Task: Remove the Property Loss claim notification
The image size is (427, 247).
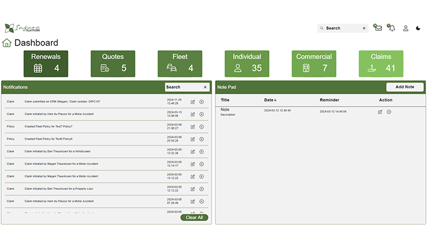Action: click(201, 189)
